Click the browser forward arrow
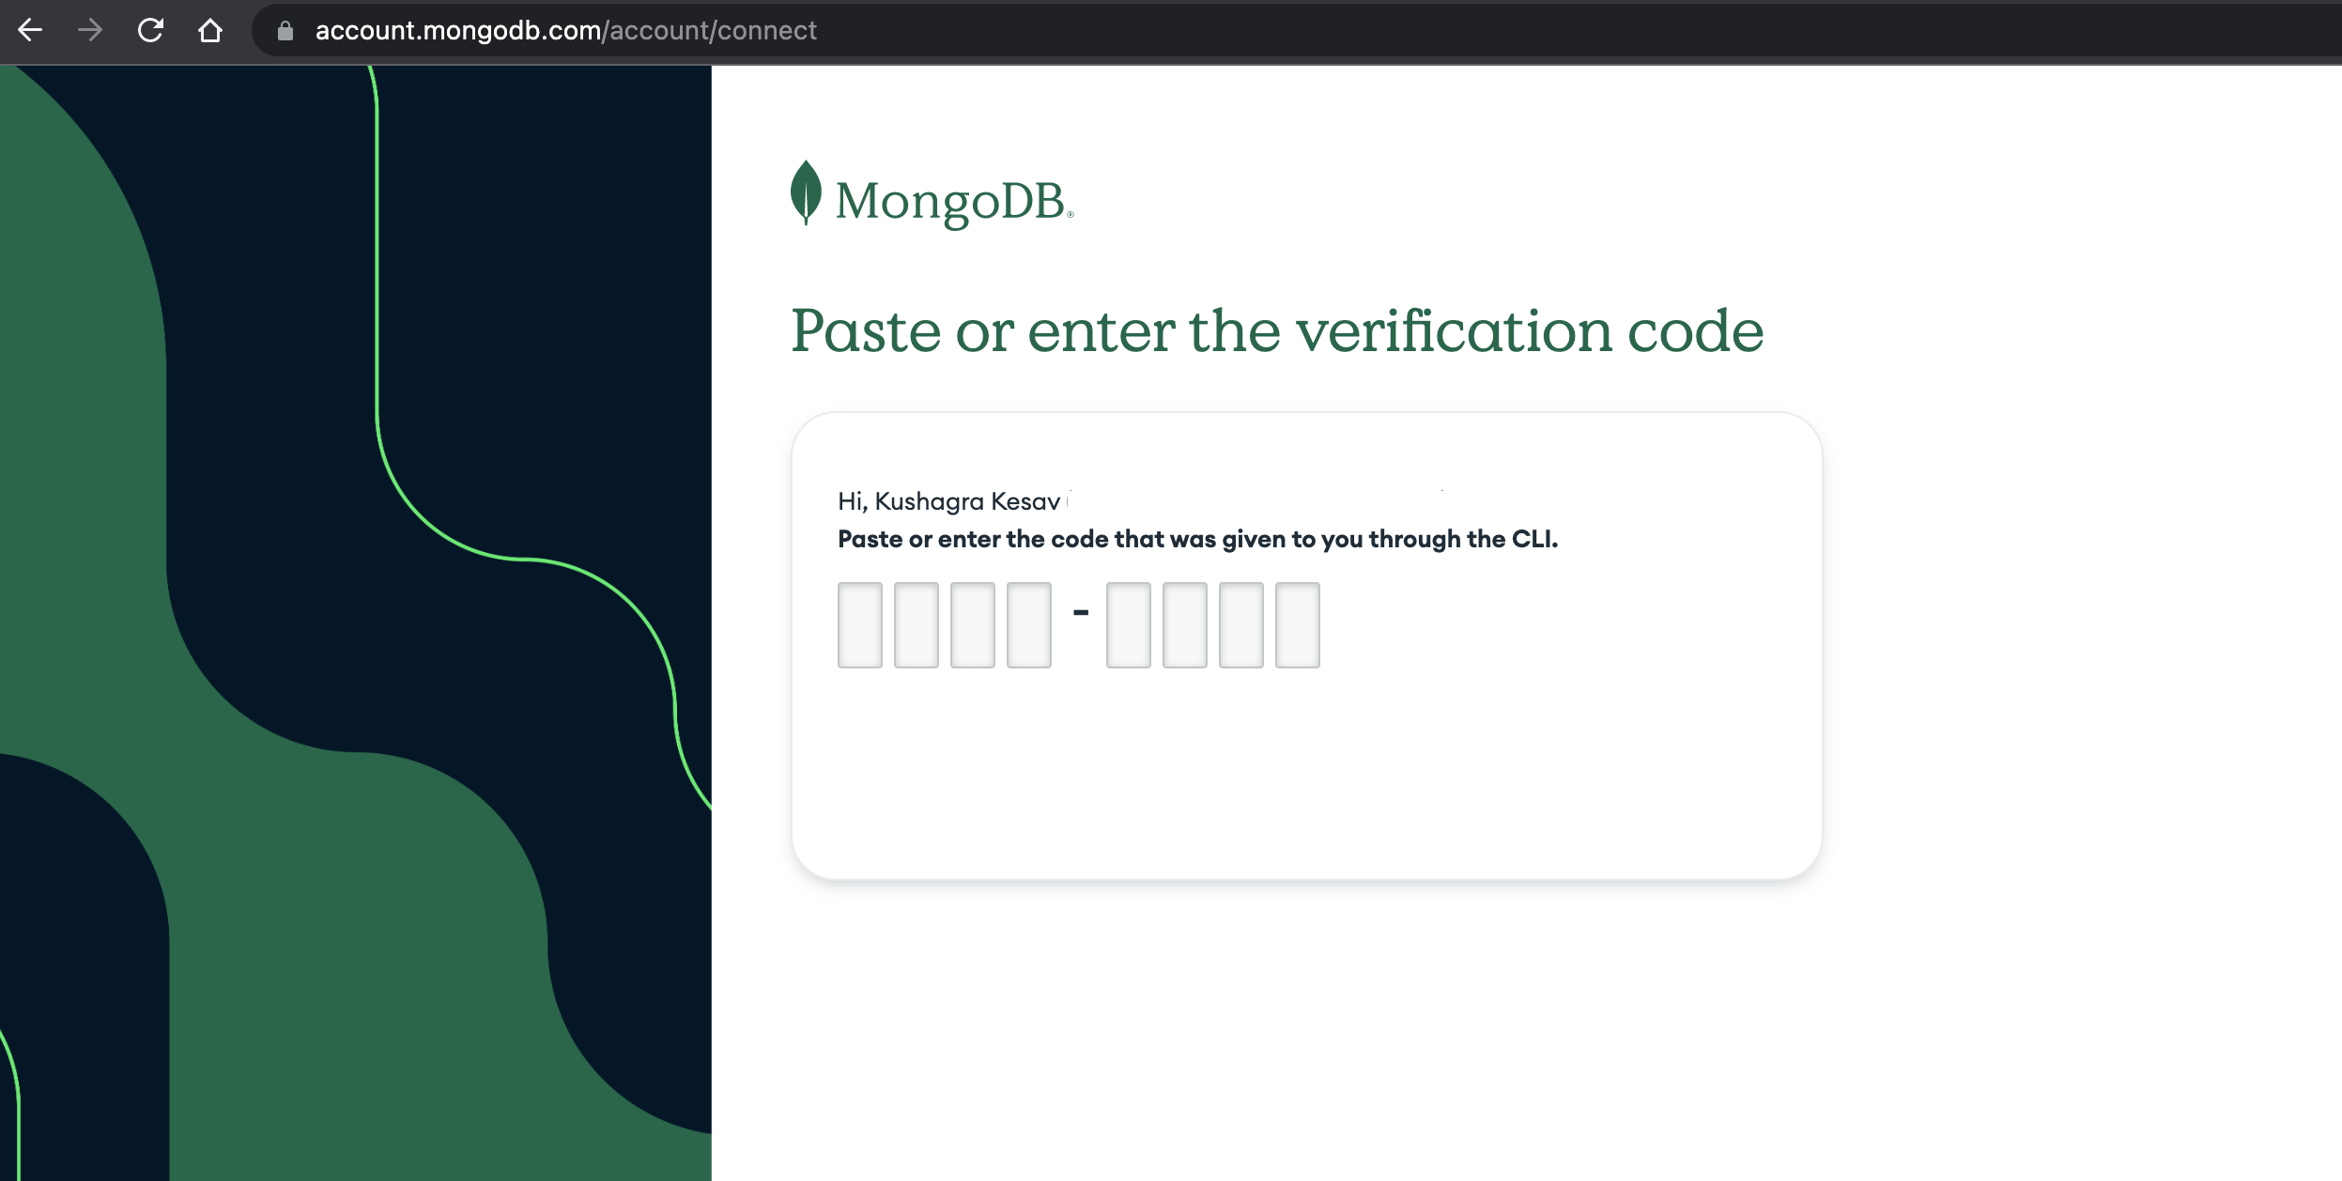Screen dimensions: 2342x1181 (x=90, y=31)
